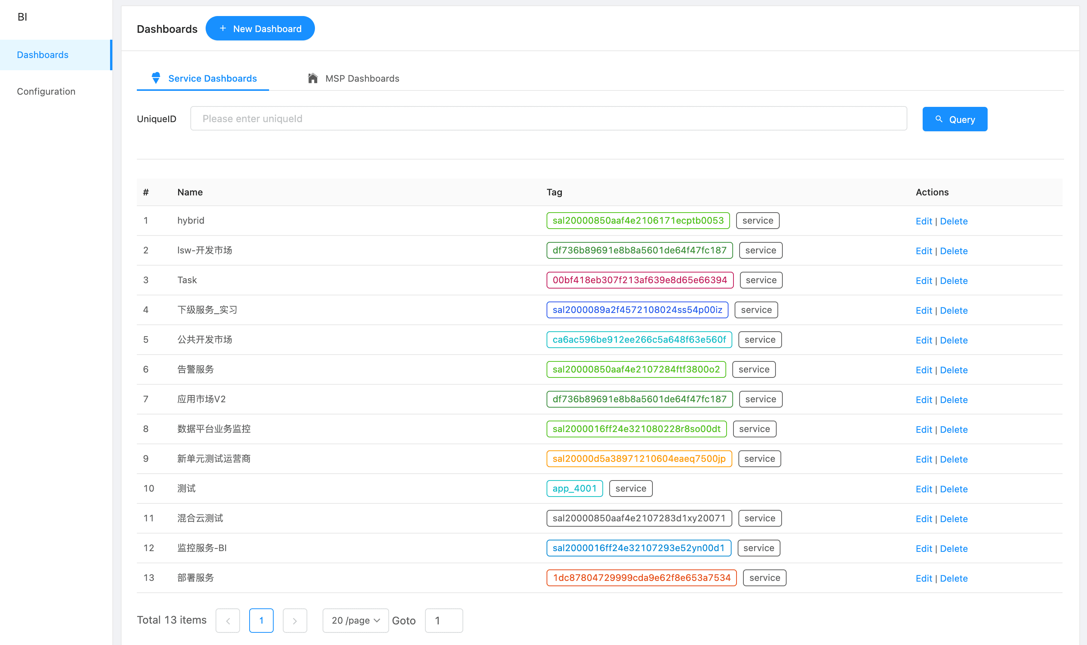Focus the UniqueID input field
Viewport: 1087px width, 645px height.
[x=548, y=118]
